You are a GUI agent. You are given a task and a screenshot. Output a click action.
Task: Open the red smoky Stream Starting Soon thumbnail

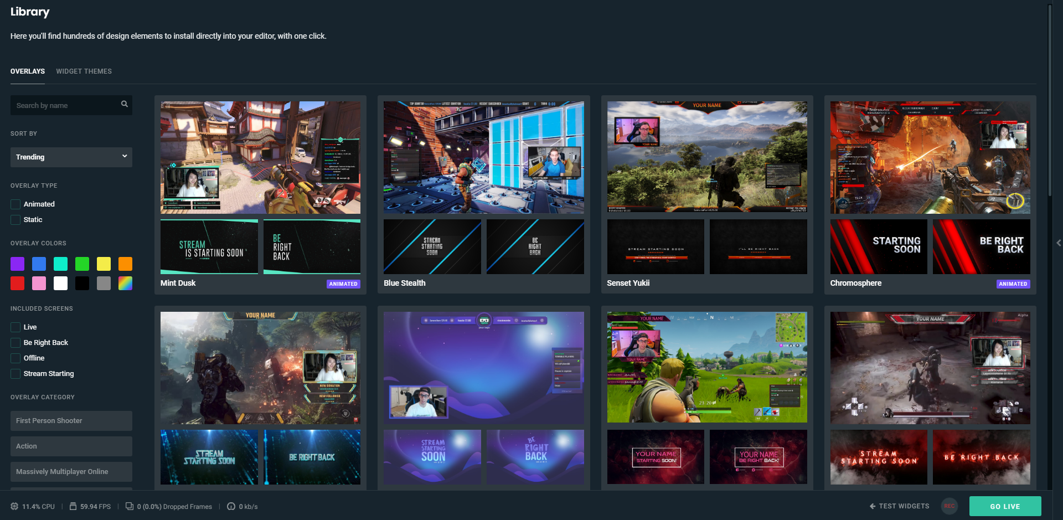pyautogui.click(x=879, y=457)
